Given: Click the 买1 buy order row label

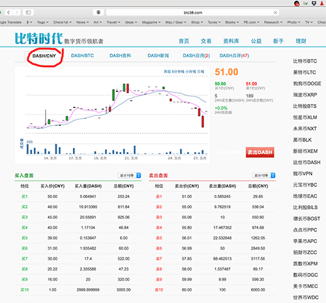Looking at the screenshot, I should (25, 197).
